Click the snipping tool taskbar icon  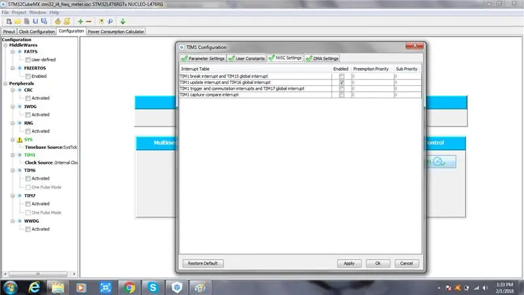pyautogui.click(x=105, y=287)
